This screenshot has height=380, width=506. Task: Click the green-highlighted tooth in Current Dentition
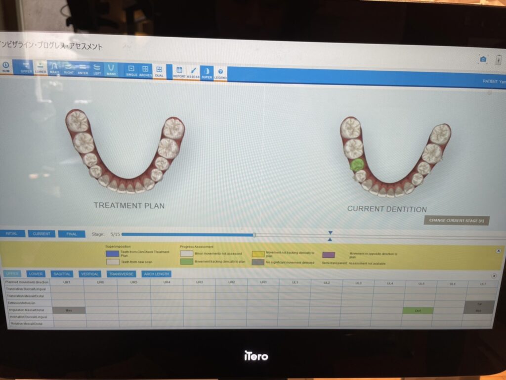click(x=357, y=165)
